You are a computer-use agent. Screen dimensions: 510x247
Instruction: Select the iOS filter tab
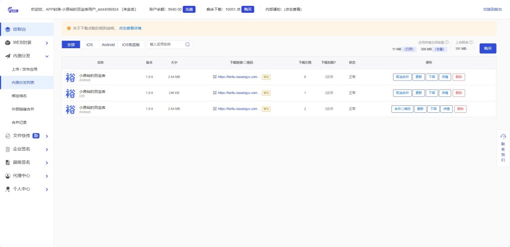[90, 45]
